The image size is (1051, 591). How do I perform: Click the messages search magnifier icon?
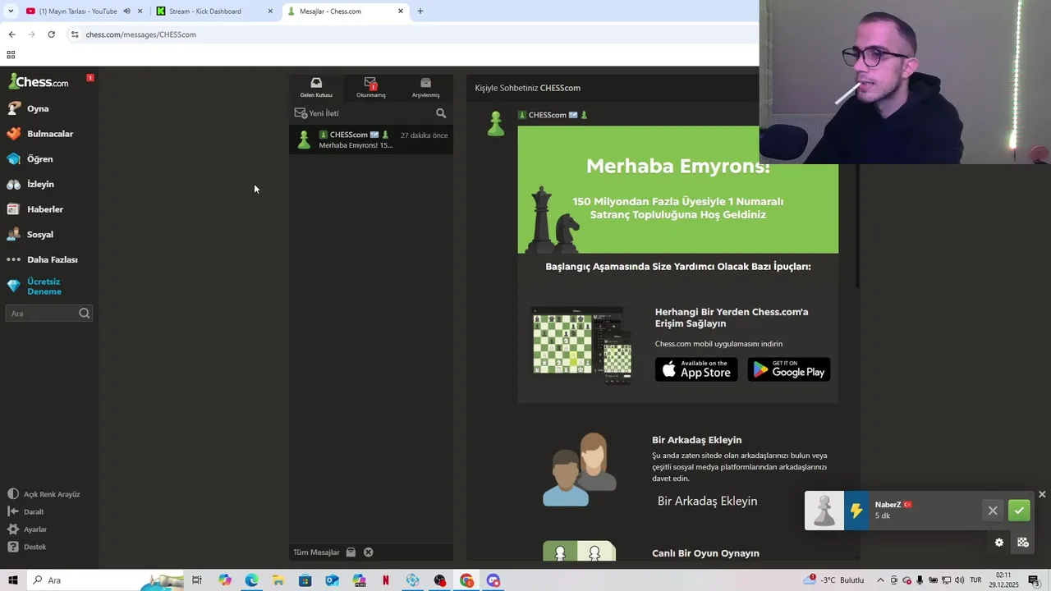click(x=441, y=113)
